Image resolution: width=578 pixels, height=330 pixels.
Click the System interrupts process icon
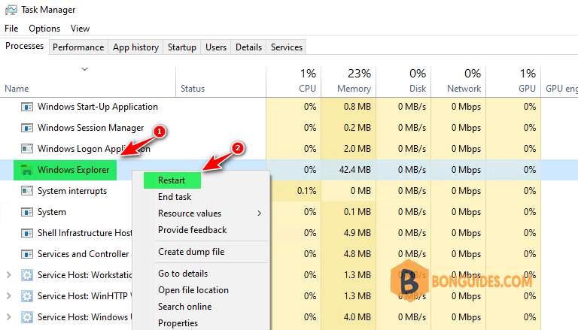(x=26, y=191)
